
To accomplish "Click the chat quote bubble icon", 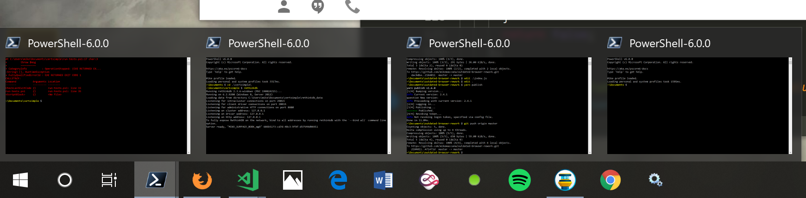I will pyautogui.click(x=318, y=6).
